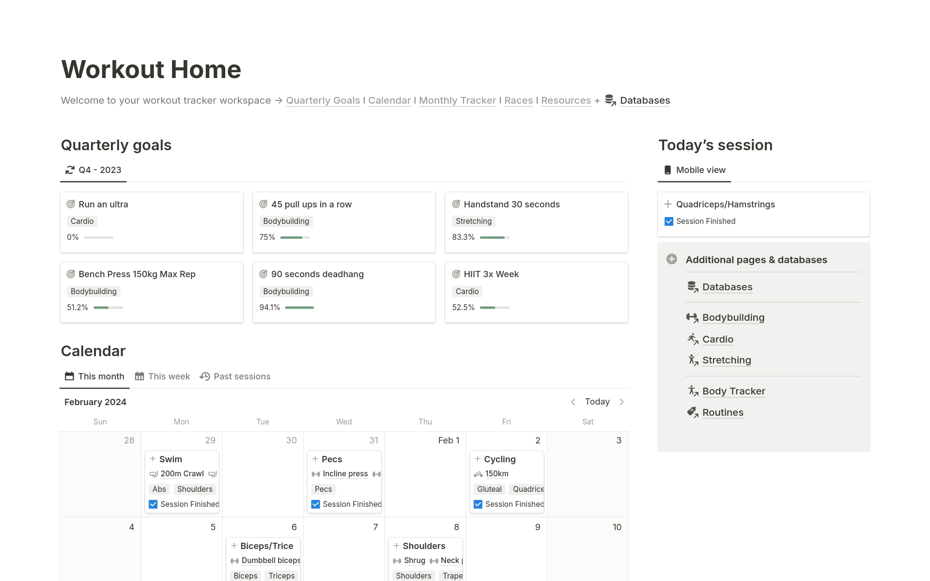Uncheck Session Finished for Quadriceps/Hamstrings
Screen dimensions: 930x581
[669, 221]
